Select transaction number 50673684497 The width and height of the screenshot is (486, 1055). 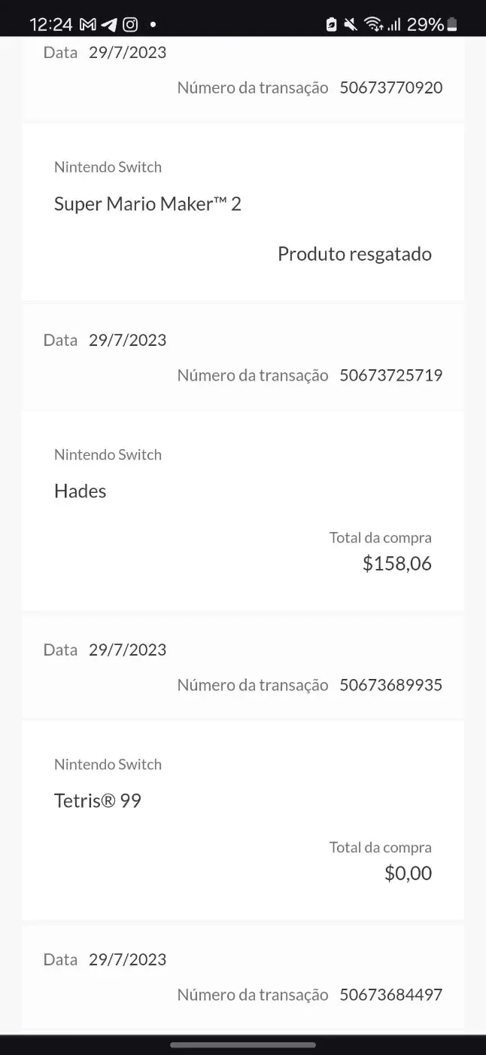391,995
